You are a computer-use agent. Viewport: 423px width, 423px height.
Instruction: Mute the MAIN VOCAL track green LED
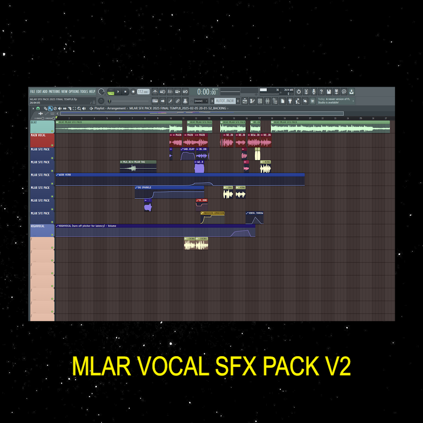[52, 146]
